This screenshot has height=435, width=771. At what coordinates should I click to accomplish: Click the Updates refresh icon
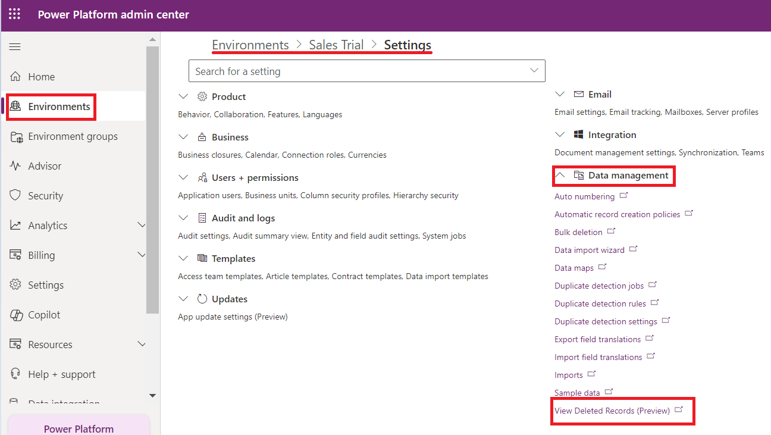click(x=202, y=299)
